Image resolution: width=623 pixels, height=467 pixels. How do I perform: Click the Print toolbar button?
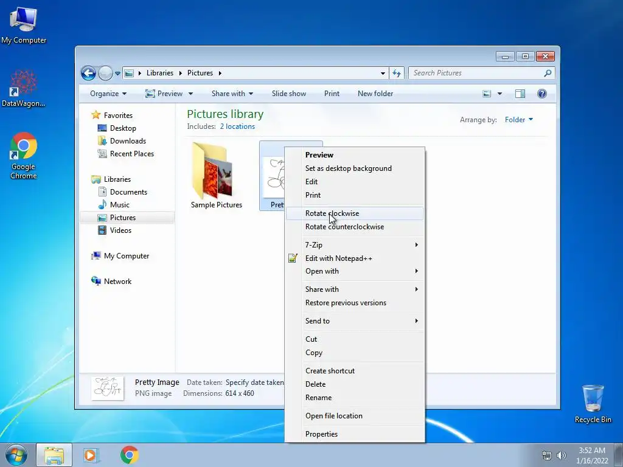[x=332, y=94]
